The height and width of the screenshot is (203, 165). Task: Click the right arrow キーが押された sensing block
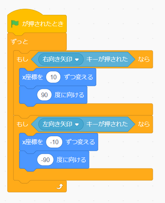click(x=83, y=59)
